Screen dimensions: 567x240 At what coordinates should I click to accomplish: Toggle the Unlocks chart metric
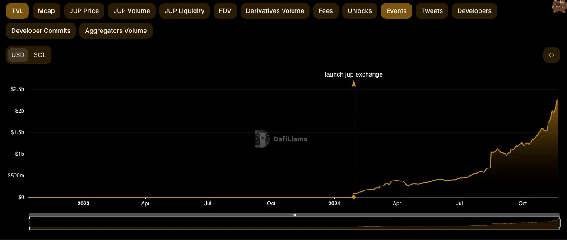pyautogui.click(x=360, y=11)
